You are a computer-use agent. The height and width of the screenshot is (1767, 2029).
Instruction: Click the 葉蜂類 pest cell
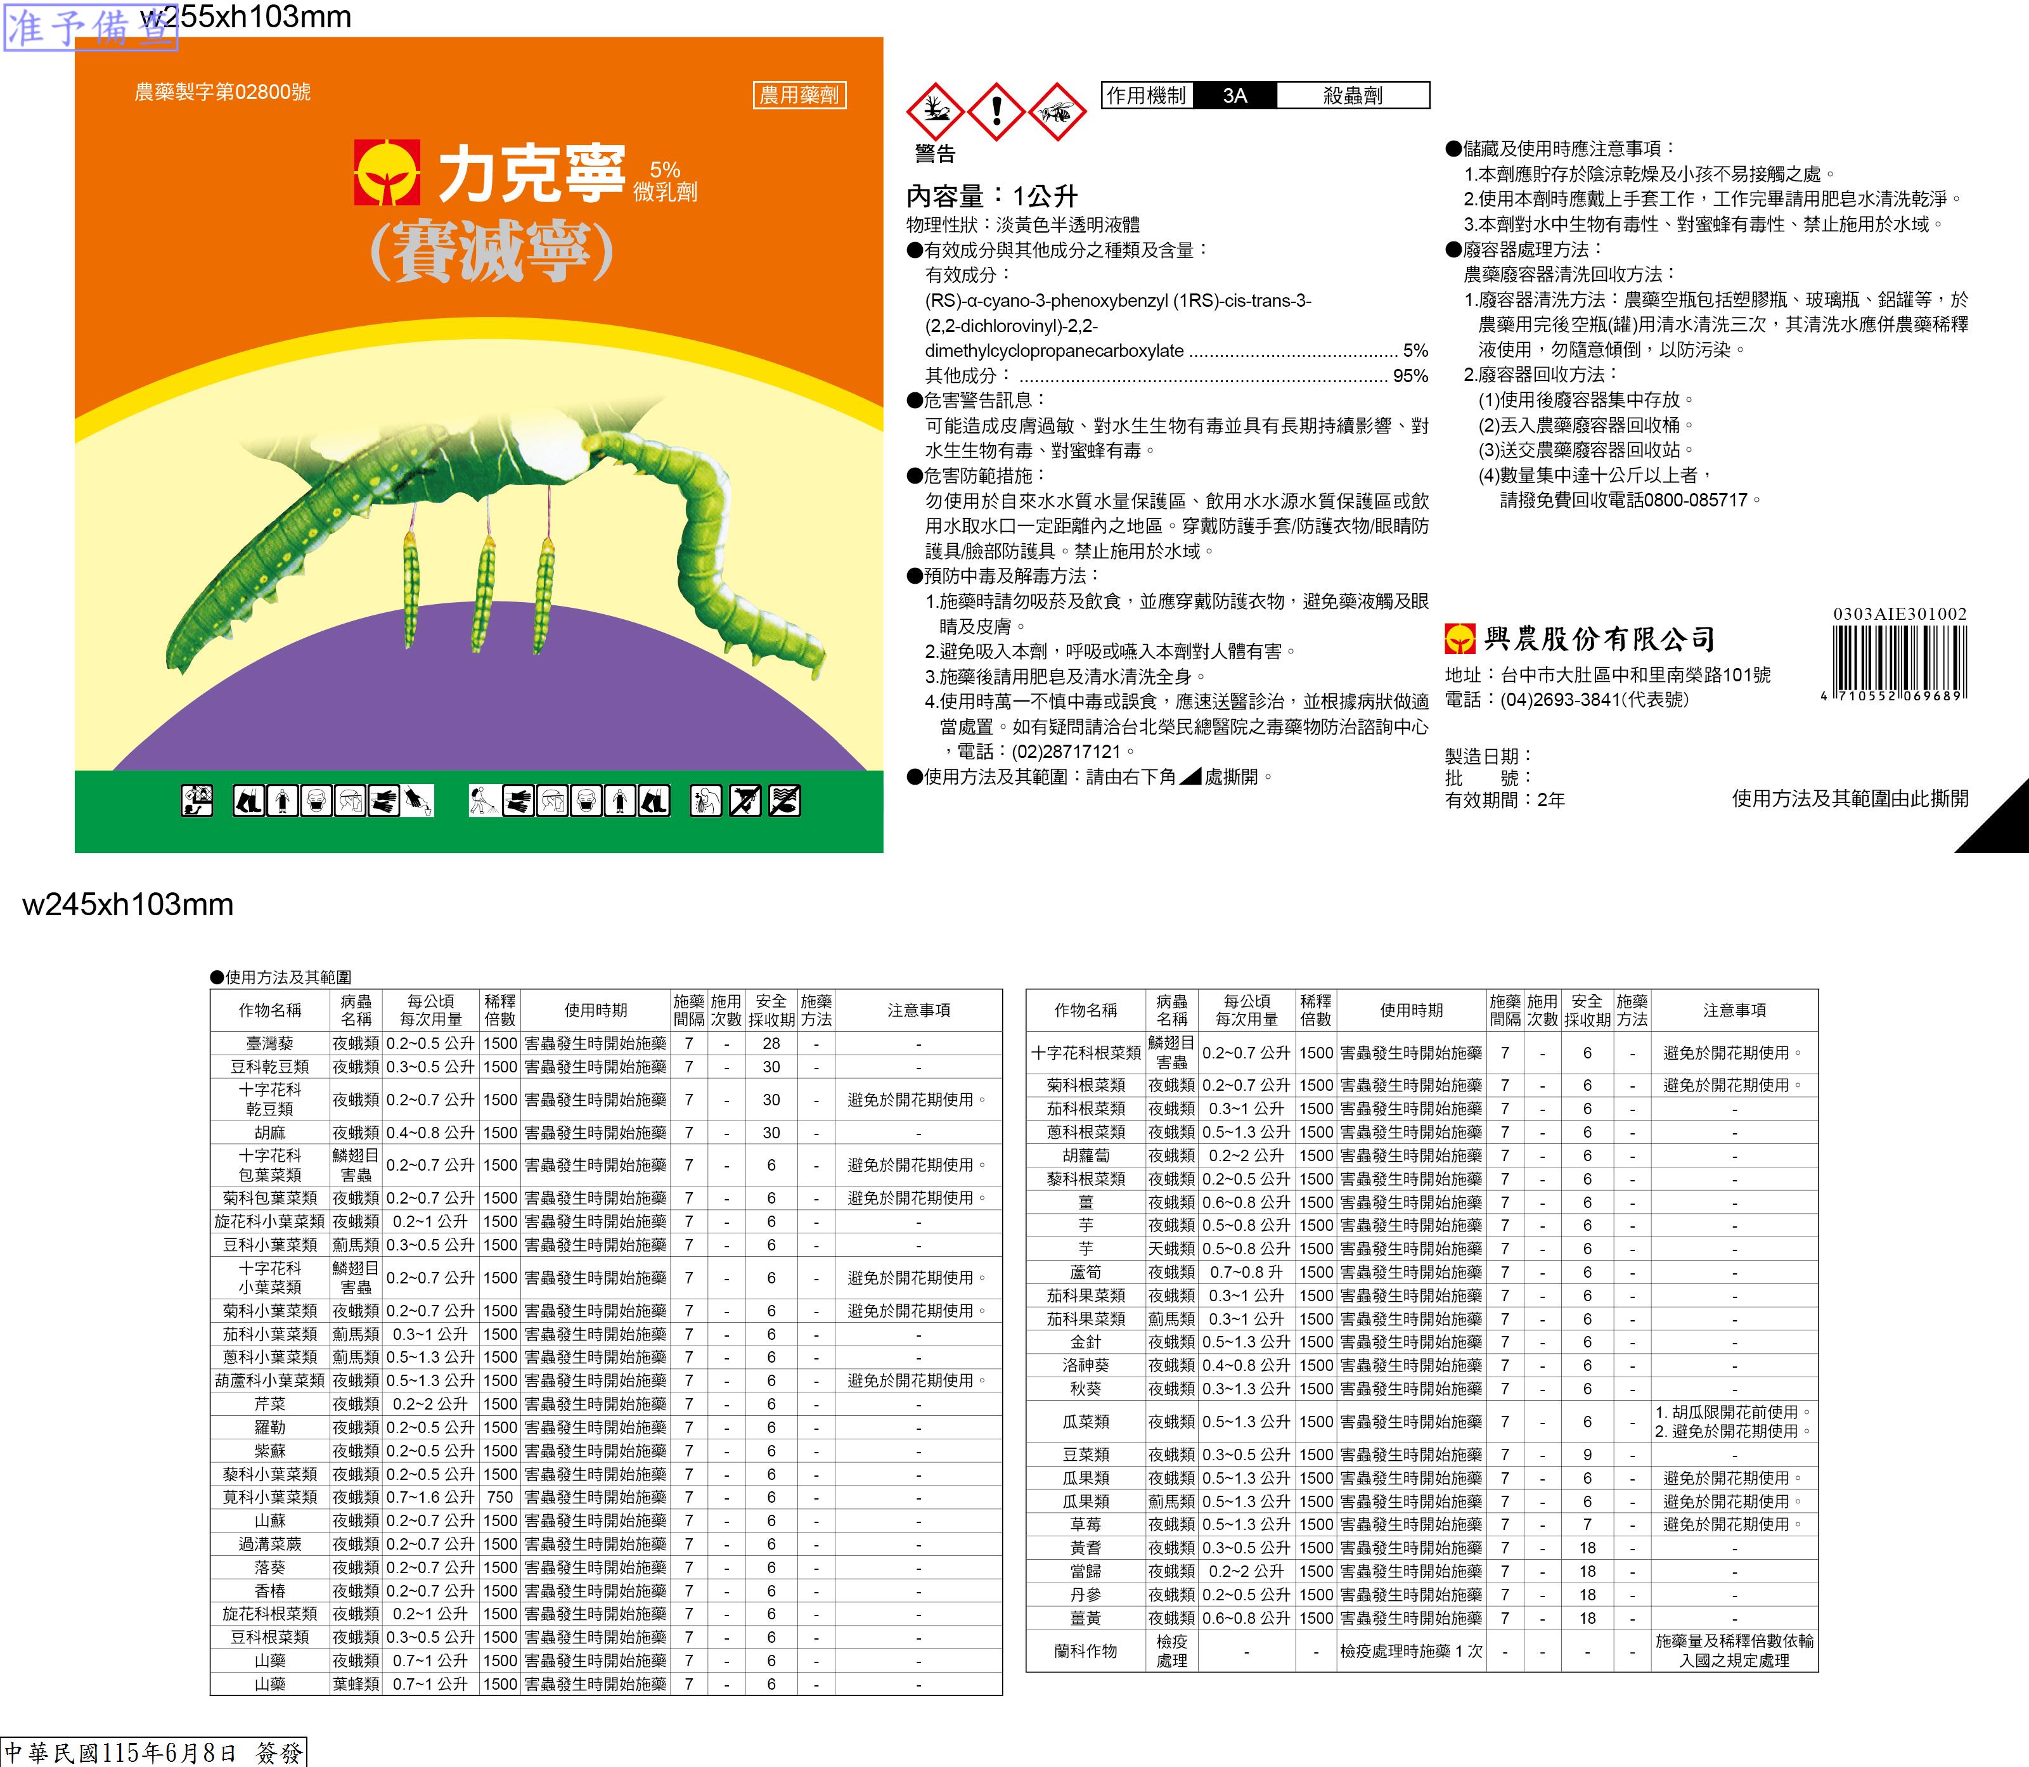356,1684
